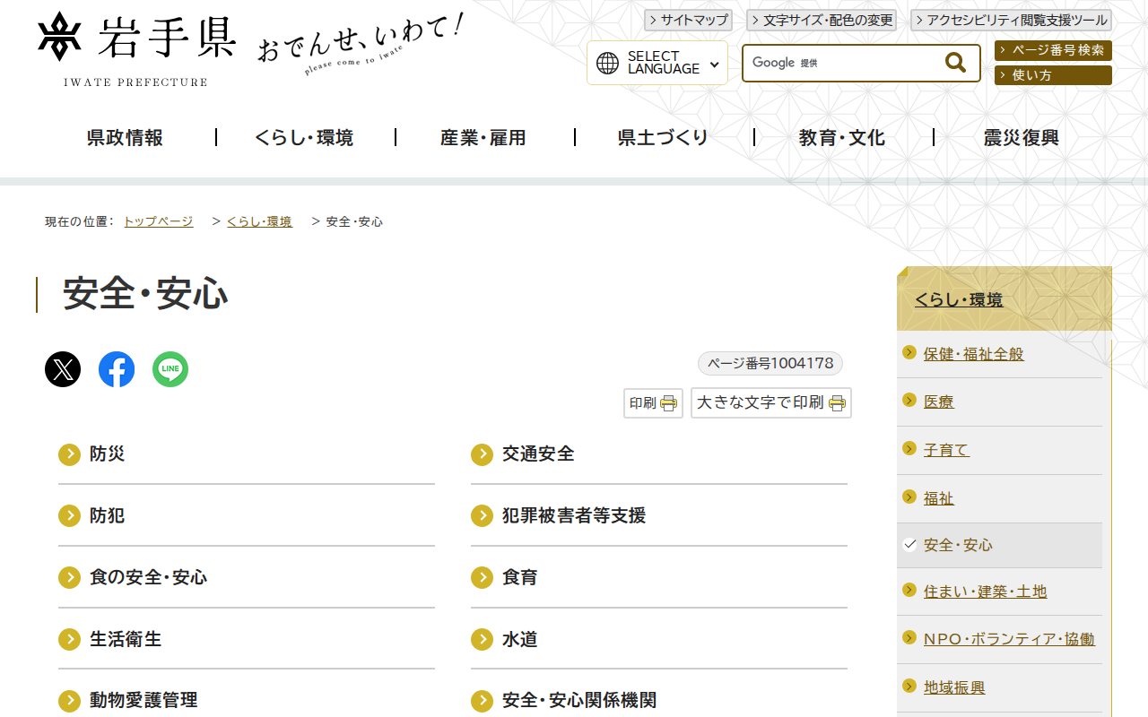Go to くらし・環境 breadcrumb link
Image resolution: width=1148 pixels, height=717 pixels.
(x=259, y=221)
